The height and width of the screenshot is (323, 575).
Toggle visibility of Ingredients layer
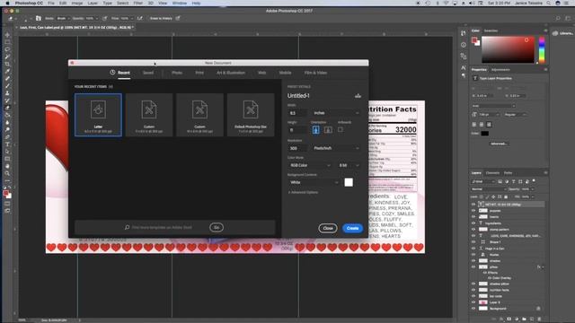point(473,223)
